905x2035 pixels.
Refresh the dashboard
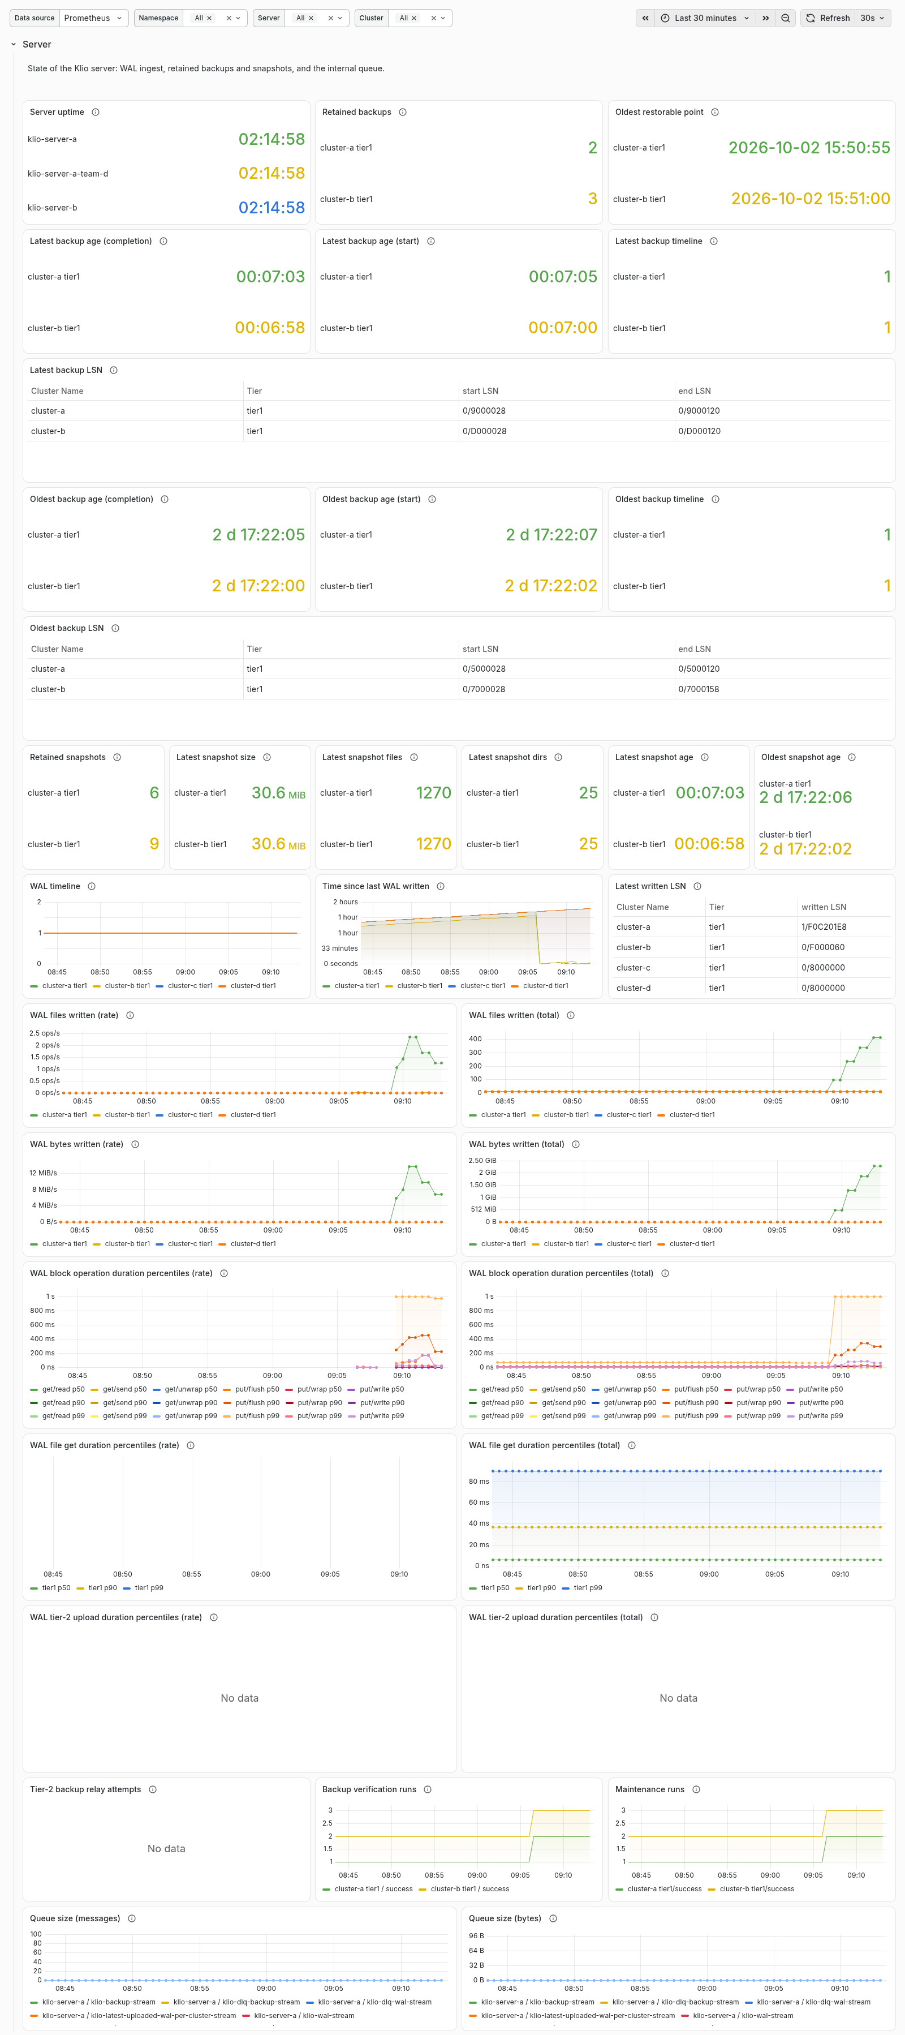828,18
